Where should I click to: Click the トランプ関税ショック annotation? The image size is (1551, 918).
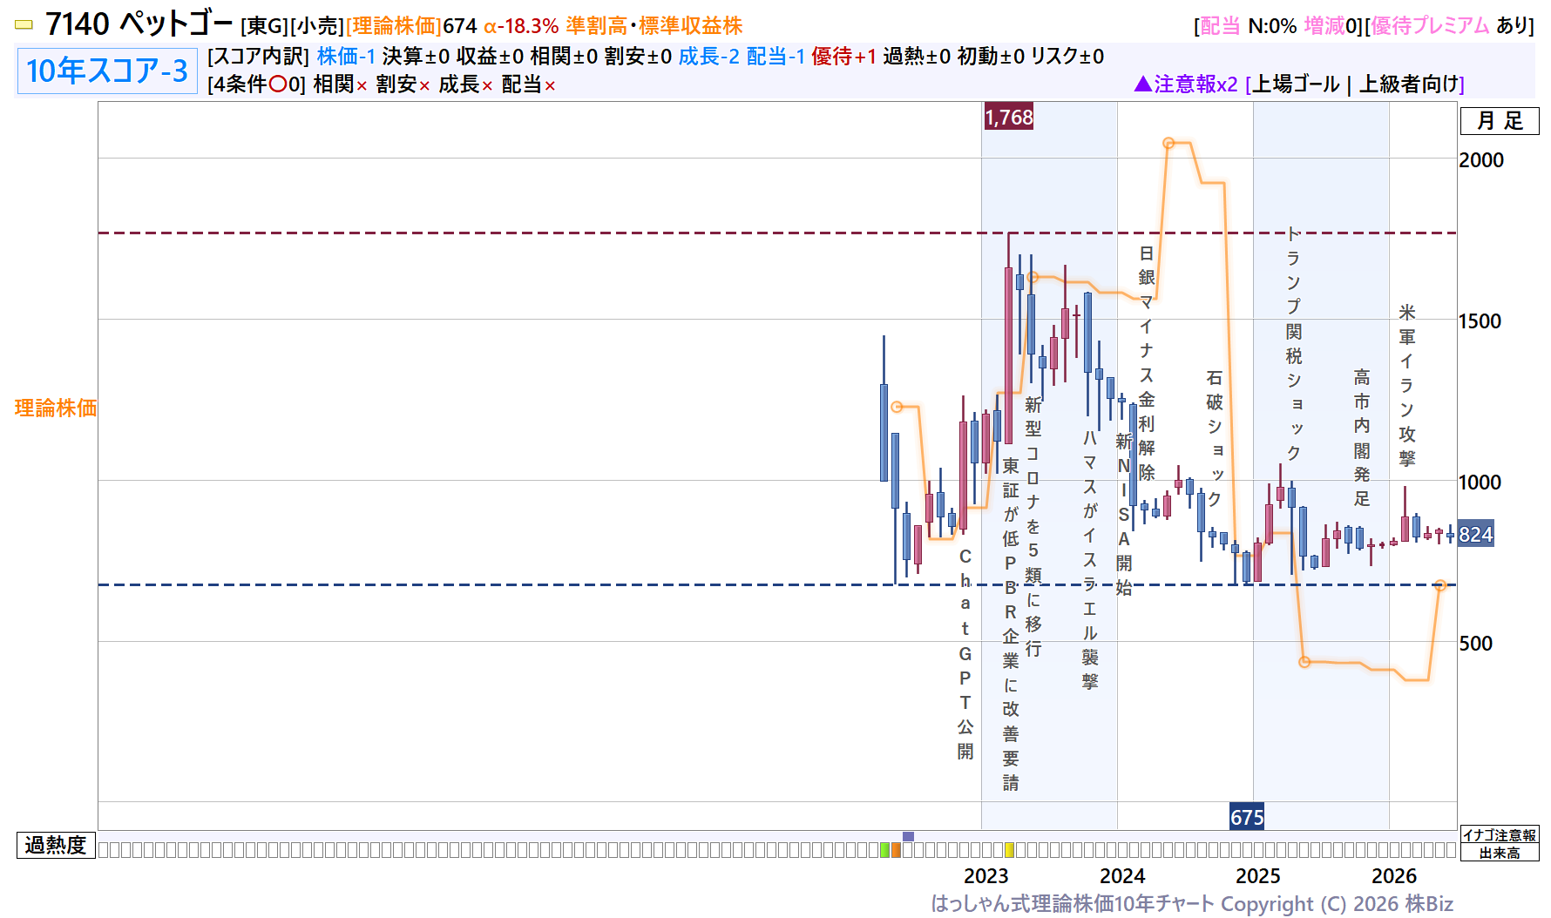click(1294, 343)
